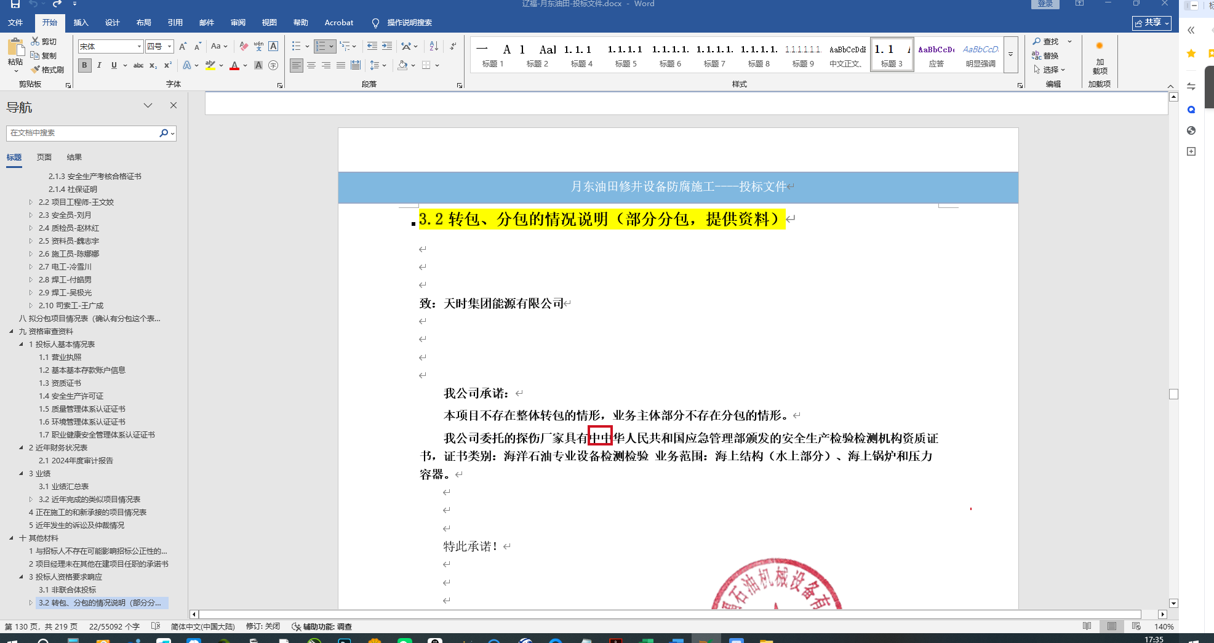Viewport: 1214px width, 643px height.
Task: Right-align the paragraph text
Action: click(326, 65)
